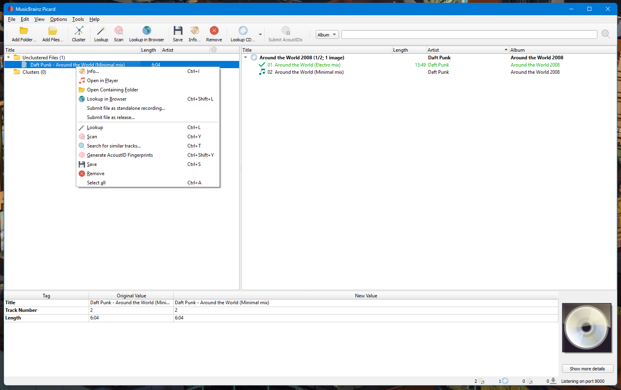Click the Add Folder toolbar icon
Image resolution: width=621 pixels, height=390 pixels.
pyautogui.click(x=24, y=31)
